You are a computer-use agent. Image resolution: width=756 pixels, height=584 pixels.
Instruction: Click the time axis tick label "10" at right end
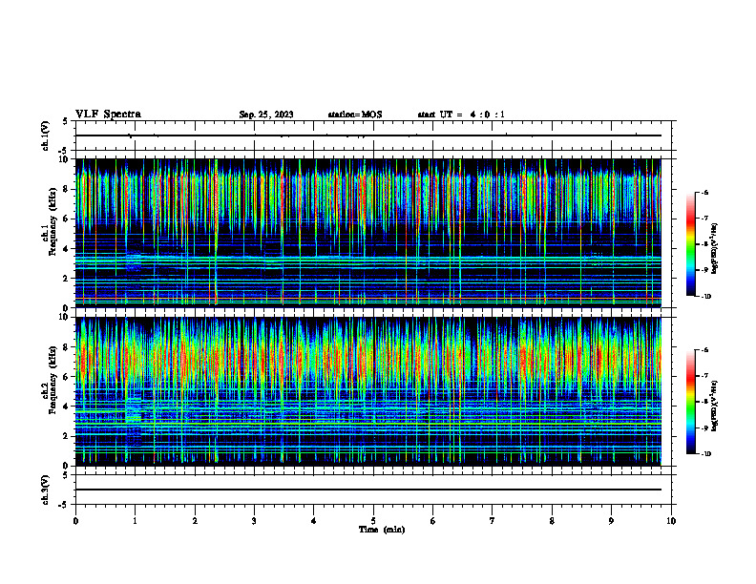point(671,521)
